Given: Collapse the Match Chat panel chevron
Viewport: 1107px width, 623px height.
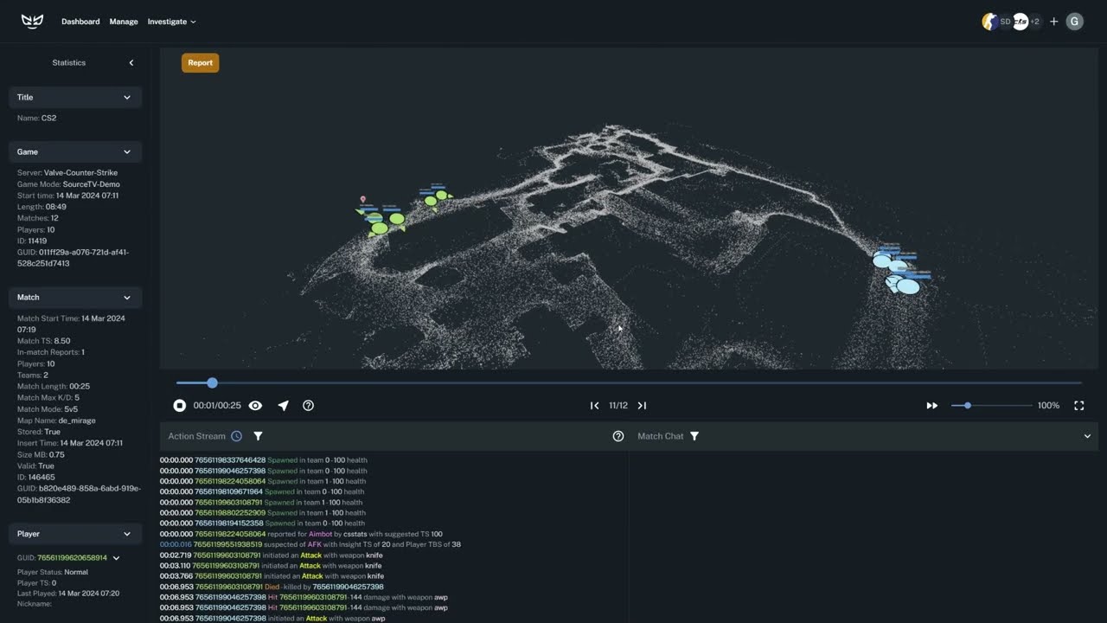Looking at the screenshot, I should [1087, 436].
